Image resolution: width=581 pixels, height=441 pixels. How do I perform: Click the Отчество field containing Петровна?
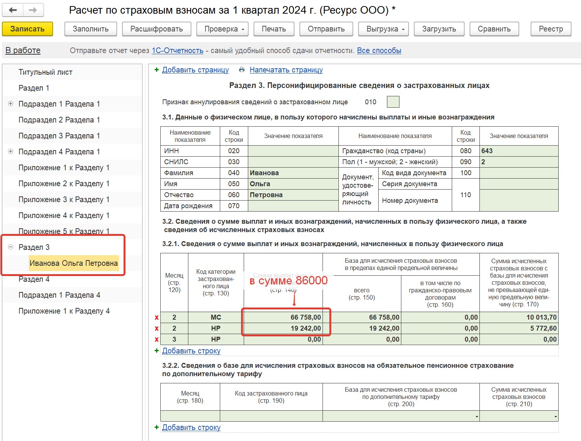point(293,195)
